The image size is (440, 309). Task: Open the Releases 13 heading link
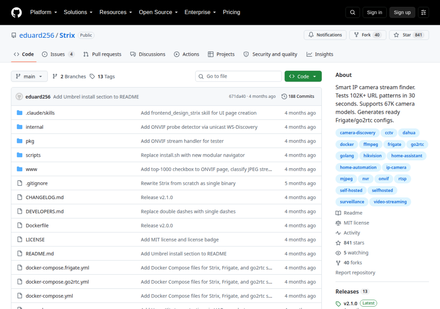tap(352, 291)
